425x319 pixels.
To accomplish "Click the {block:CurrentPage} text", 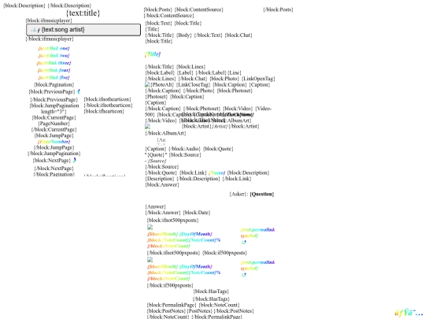I will click(54, 117).
